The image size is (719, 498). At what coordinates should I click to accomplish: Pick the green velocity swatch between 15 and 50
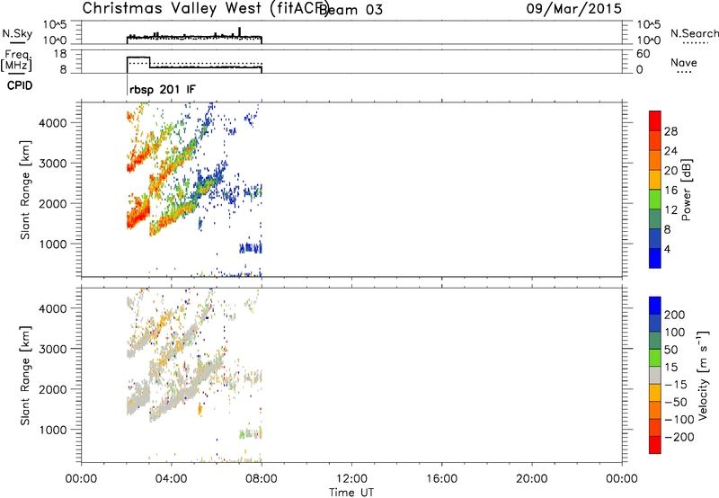[655, 358]
